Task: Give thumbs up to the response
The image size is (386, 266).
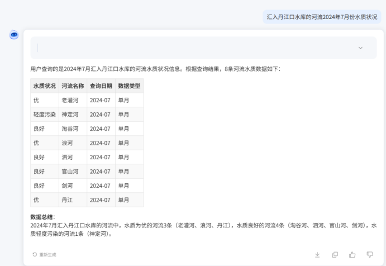Action: pyautogui.click(x=352, y=255)
